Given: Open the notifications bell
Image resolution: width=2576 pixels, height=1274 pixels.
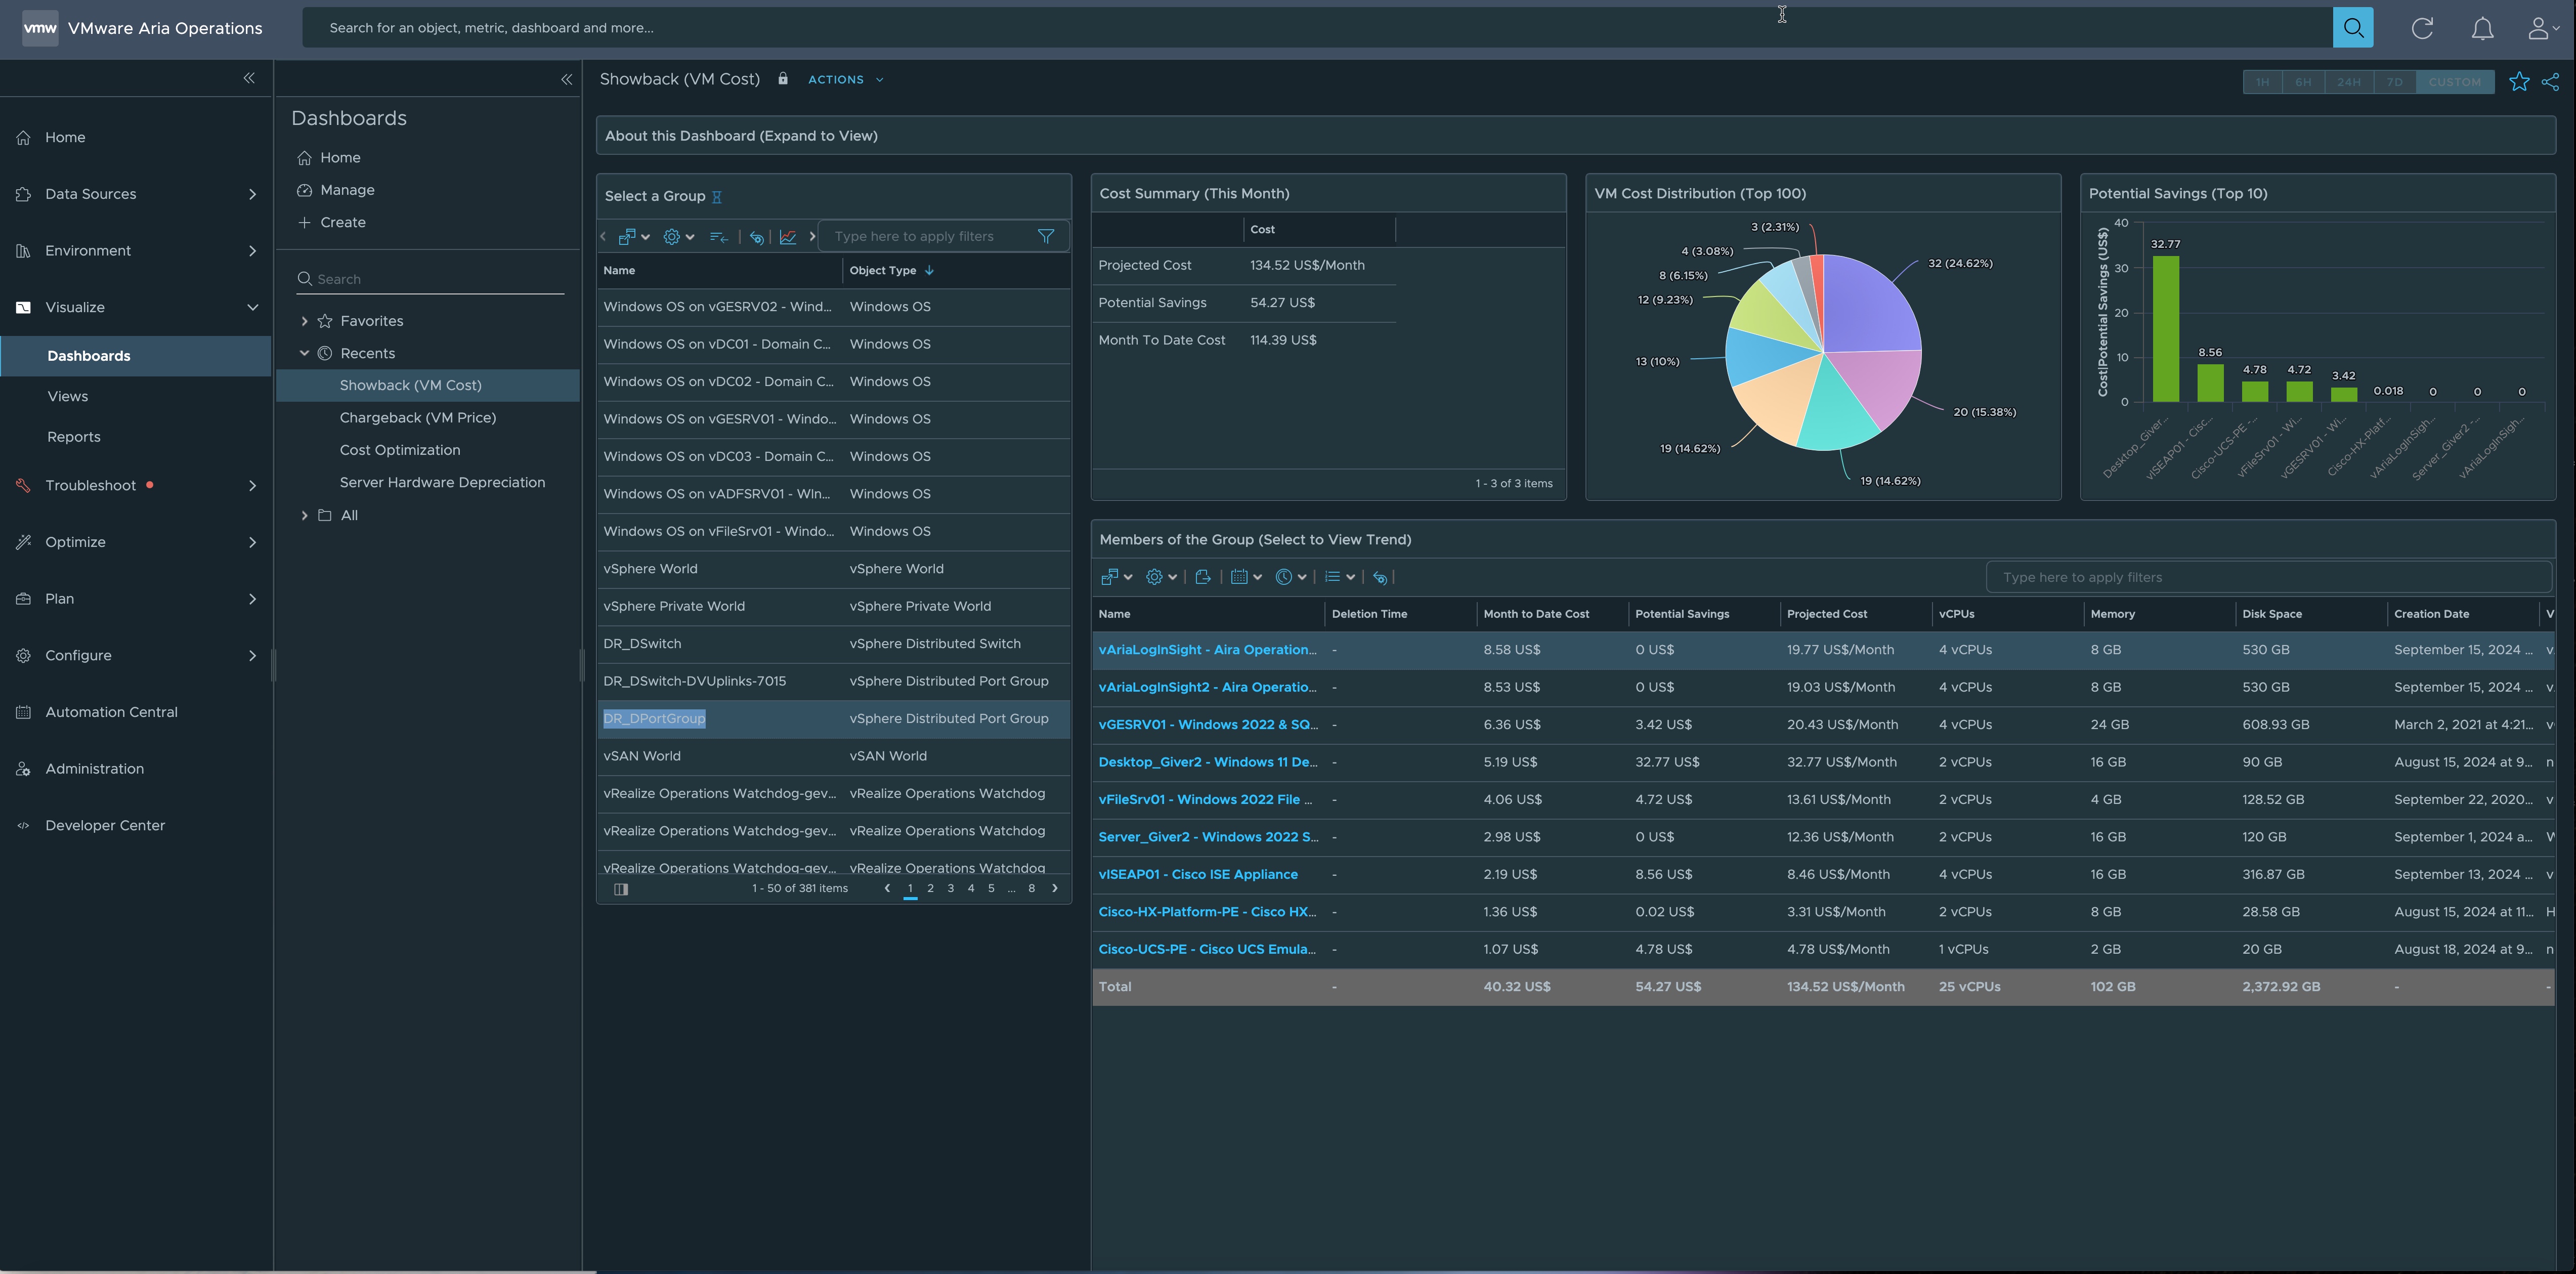Looking at the screenshot, I should click(2482, 28).
